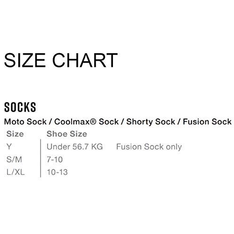
Task: Select the Fusion Sock text in subtitle
Action: pyautogui.click(x=207, y=121)
